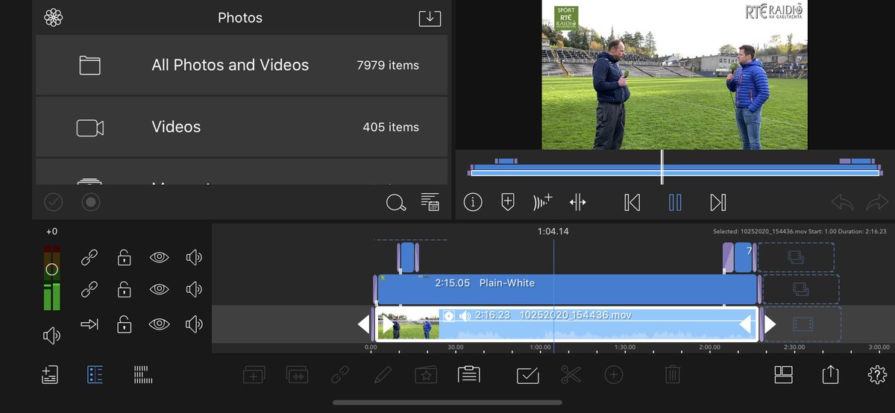Hide the main video track with eye icon

159,324
